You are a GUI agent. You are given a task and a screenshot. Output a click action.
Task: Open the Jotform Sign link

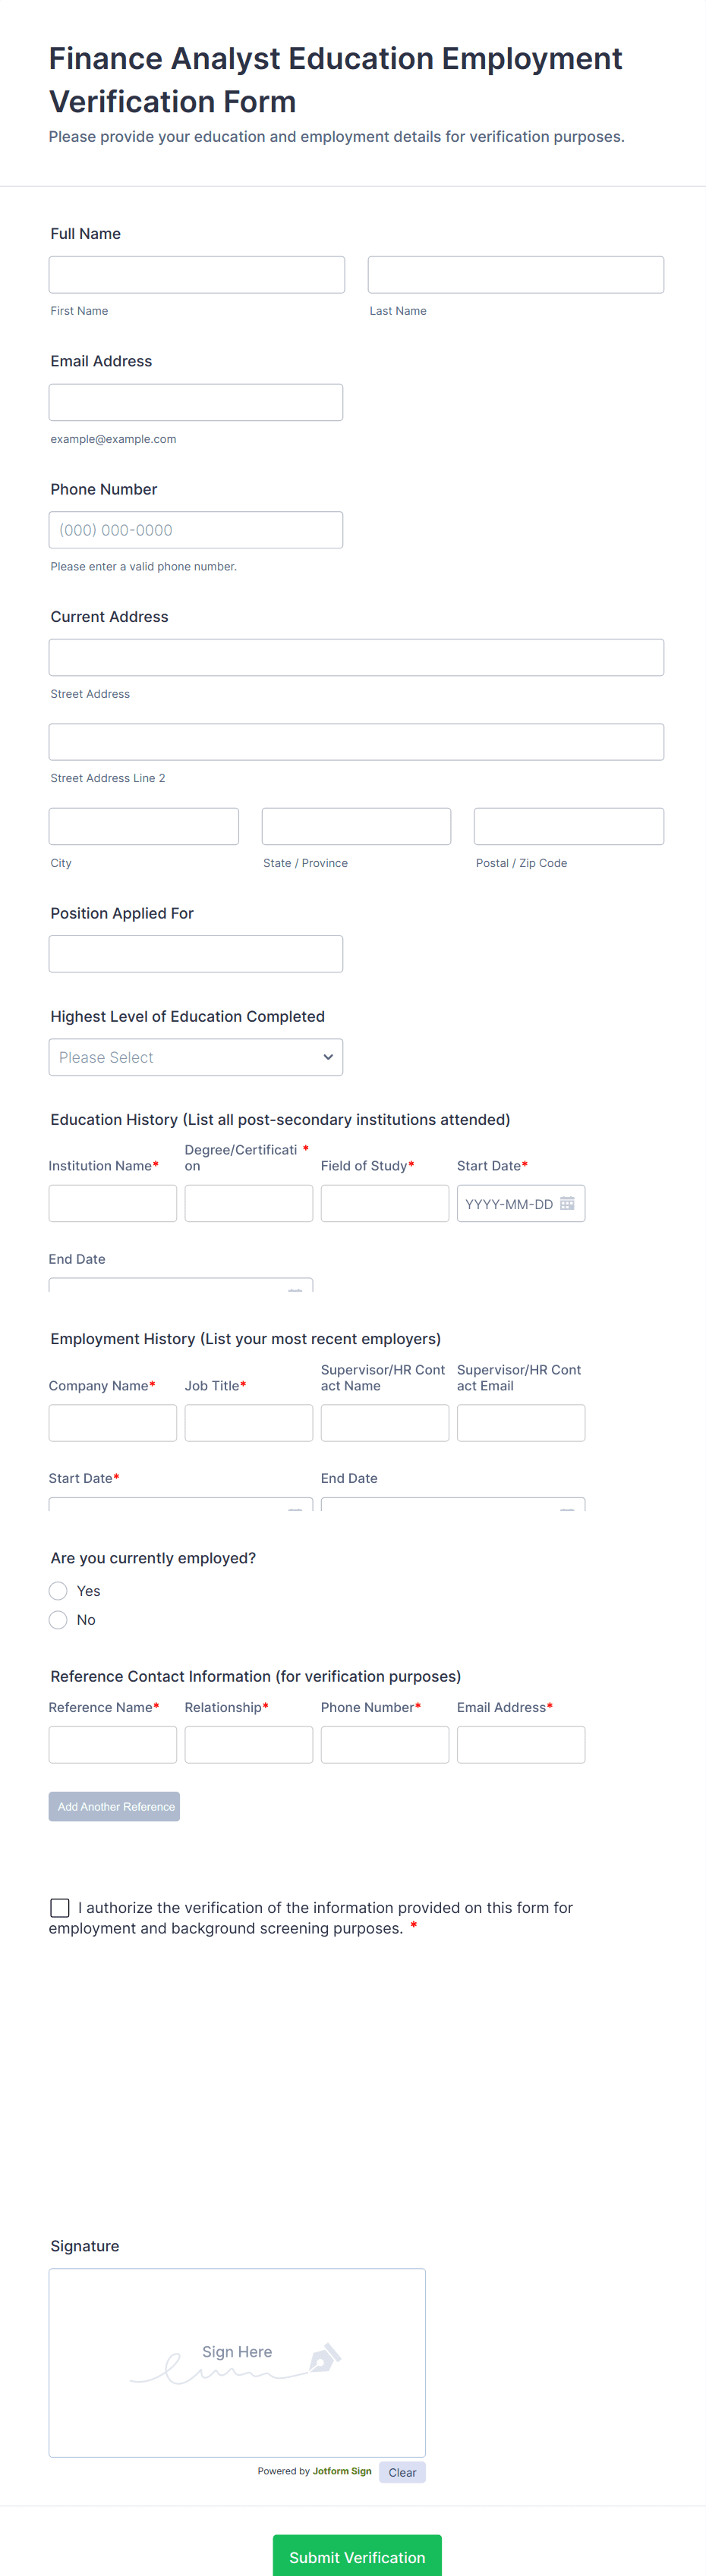click(342, 2471)
